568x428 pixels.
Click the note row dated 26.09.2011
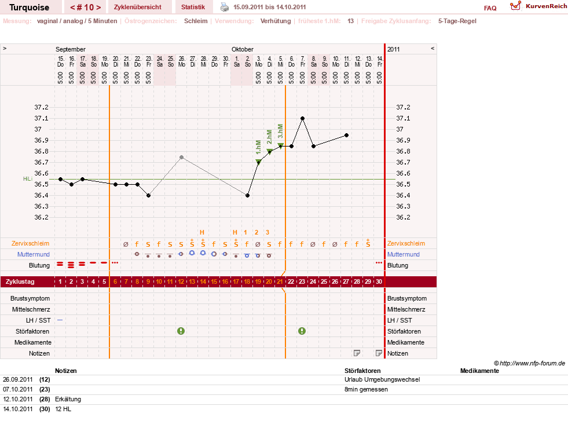click(284, 380)
